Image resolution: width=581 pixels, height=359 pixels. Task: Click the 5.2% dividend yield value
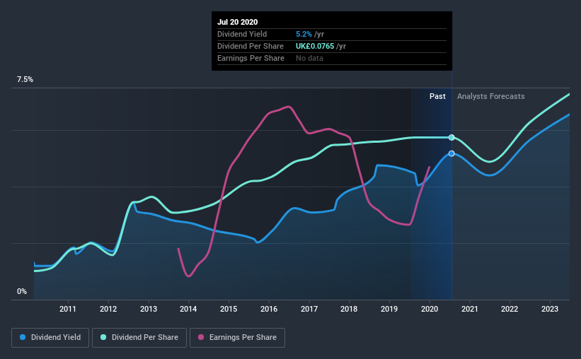[x=304, y=34]
